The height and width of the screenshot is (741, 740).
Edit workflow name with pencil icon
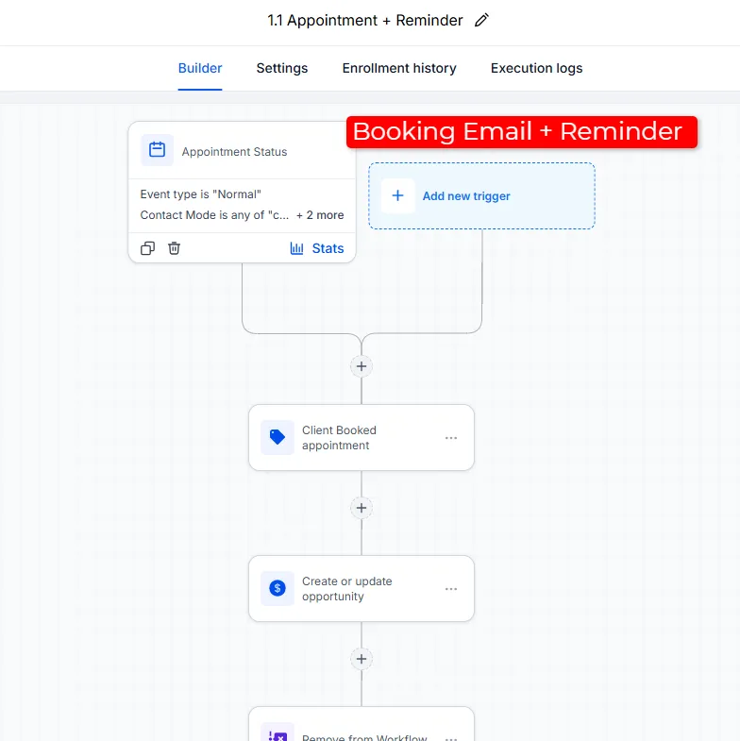(x=481, y=21)
